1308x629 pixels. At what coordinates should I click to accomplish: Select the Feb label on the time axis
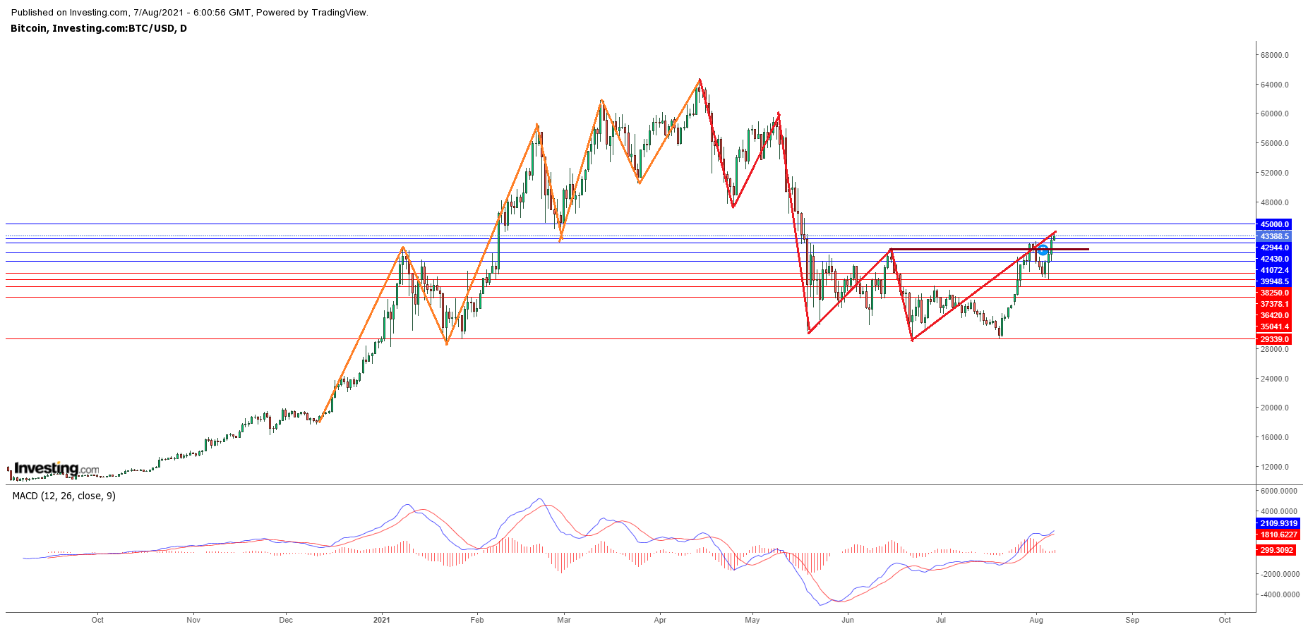tap(477, 620)
